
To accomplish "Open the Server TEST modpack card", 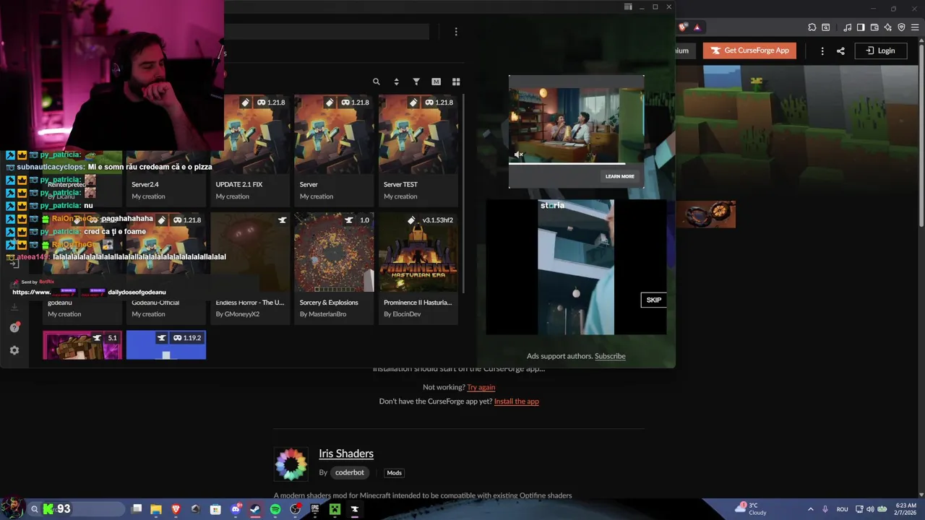I will point(418,149).
